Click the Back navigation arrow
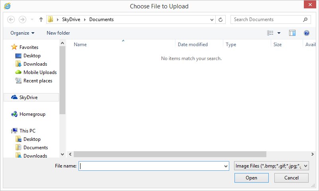The width and height of the screenshot is (319, 191). click(11, 19)
